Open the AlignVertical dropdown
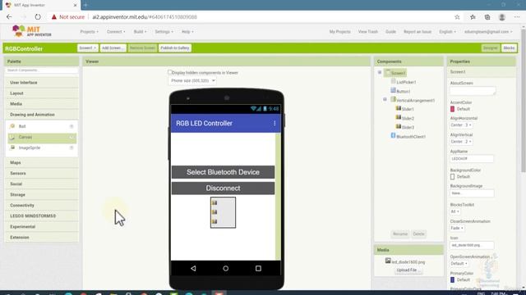The height and width of the screenshot is (295, 526). pos(461,142)
